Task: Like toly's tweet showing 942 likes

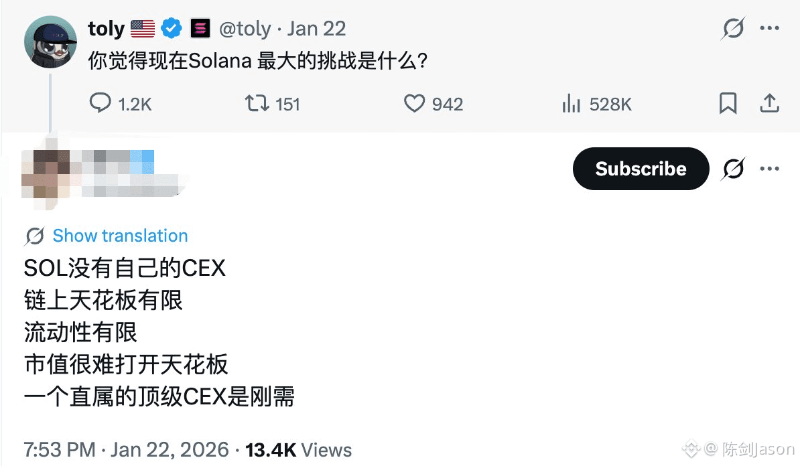Action: click(x=434, y=104)
